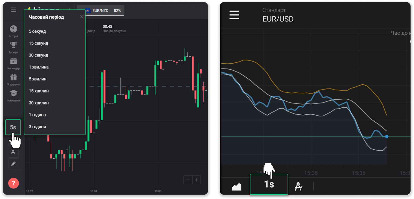Zoom out chart with minus button
The image size is (414, 199).
click(x=188, y=180)
